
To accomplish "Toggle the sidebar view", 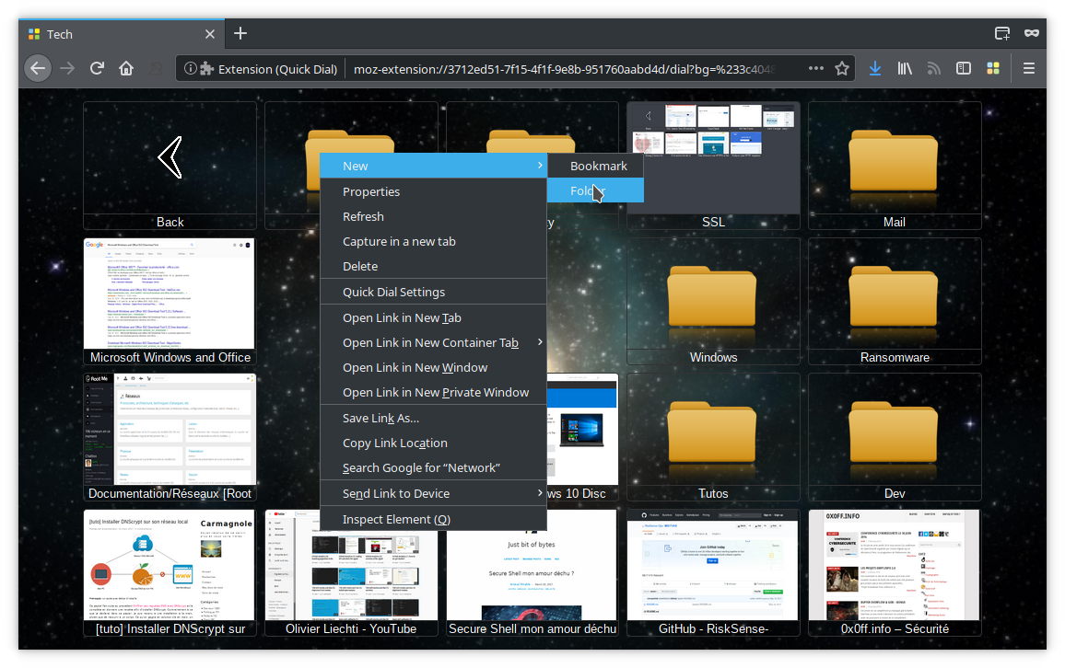I will 964,68.
